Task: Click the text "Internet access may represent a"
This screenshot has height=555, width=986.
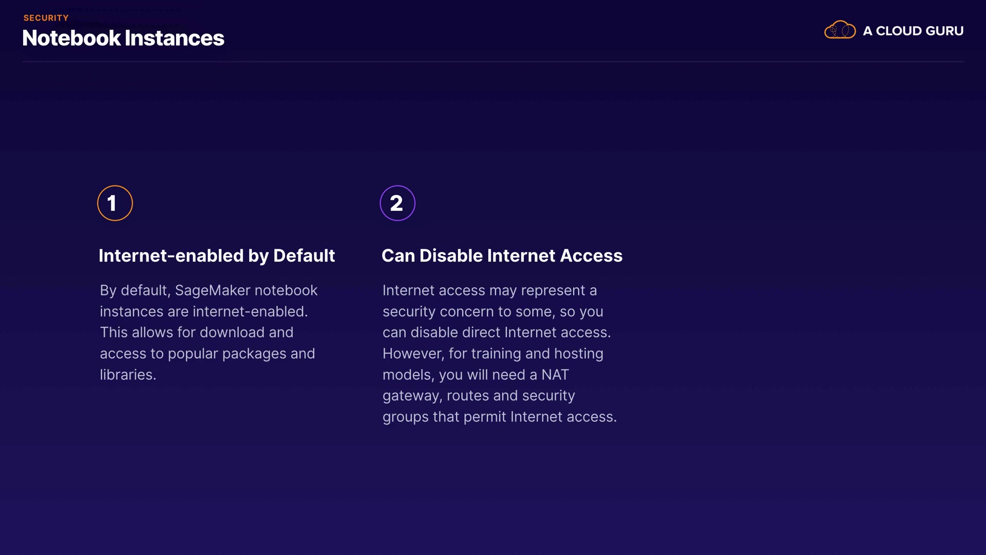Action: [x=489, y=290]
